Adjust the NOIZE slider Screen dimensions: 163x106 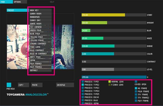(114, 38)
